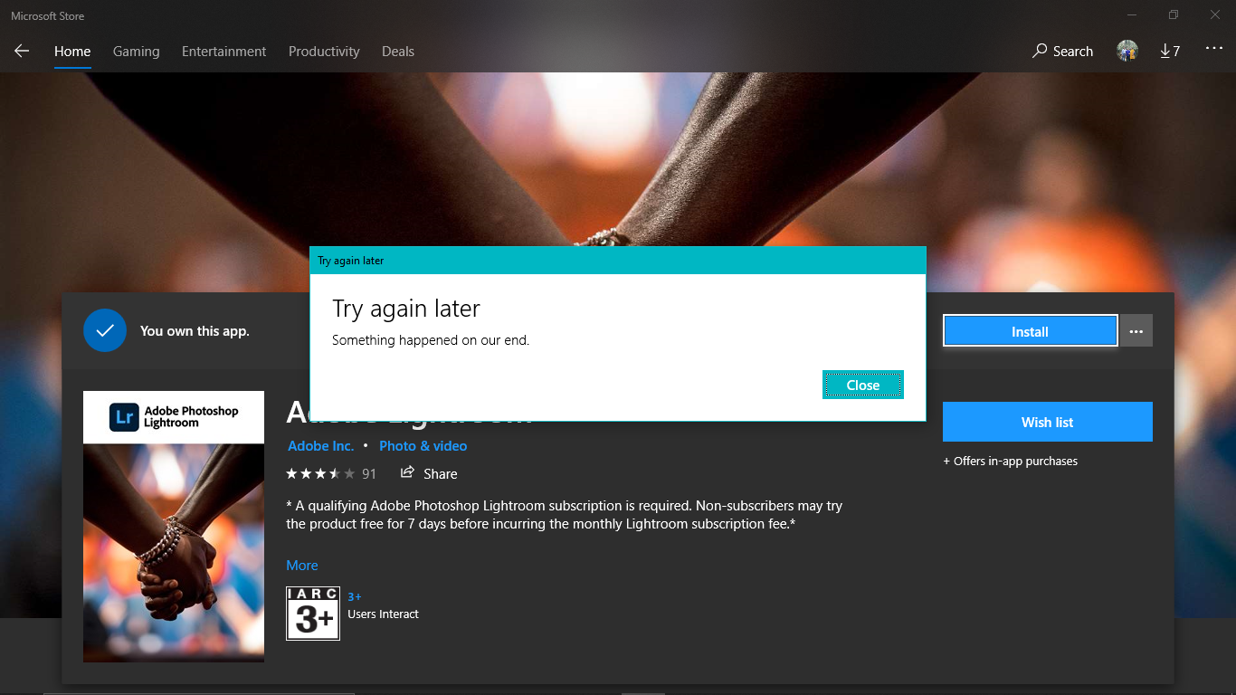Click the 'Try again later' dialog heading
This screenshot has width=1236, height=695.
pyautogui.click(x=406, y=309)
